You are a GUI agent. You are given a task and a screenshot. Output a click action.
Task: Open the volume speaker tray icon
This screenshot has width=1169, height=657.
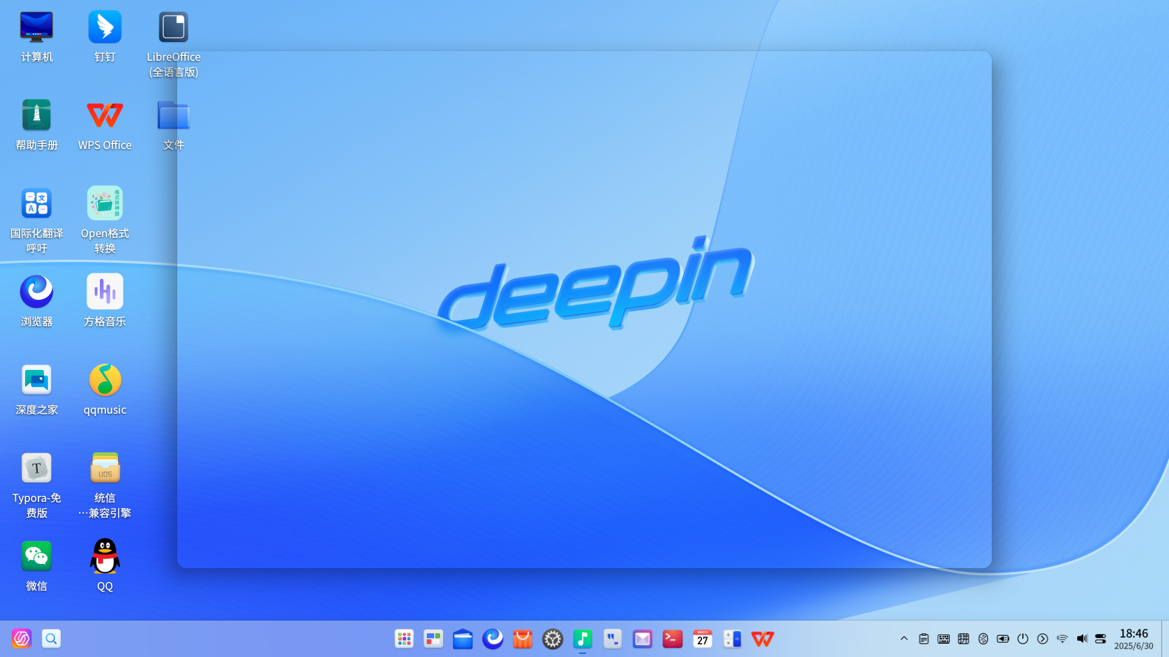point(1082,639)
